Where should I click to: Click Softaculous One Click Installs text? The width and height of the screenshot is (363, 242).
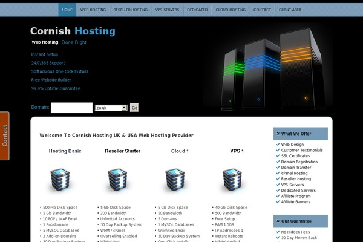pyautogui.click(x=60, y=71)
